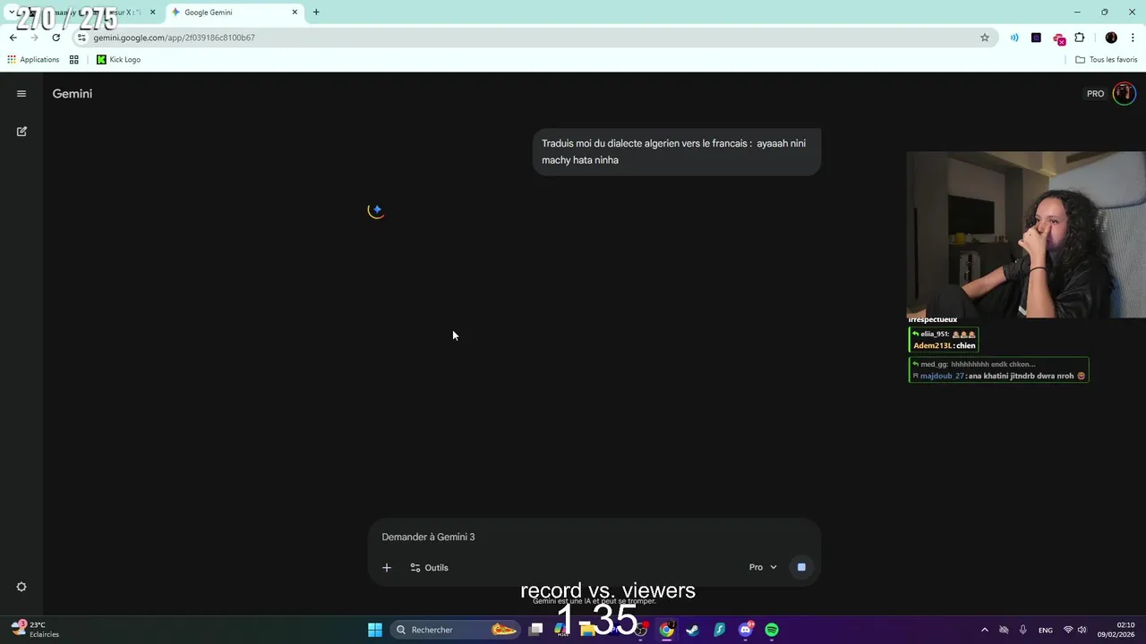1146x644 pixels.
Task: Click the PRO badge label
Action: tap(1095, 94)
